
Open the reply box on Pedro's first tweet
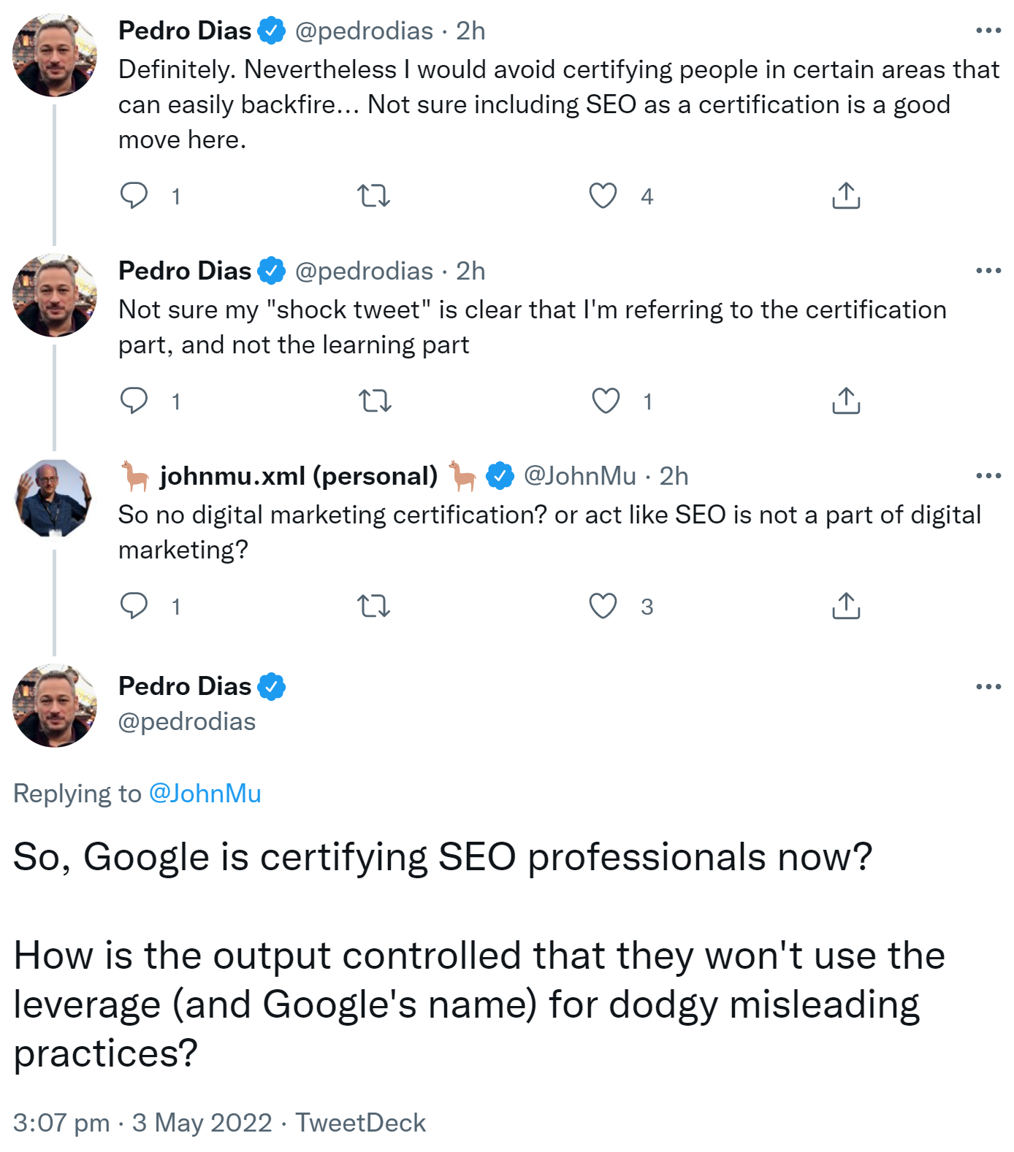point(135,194)
